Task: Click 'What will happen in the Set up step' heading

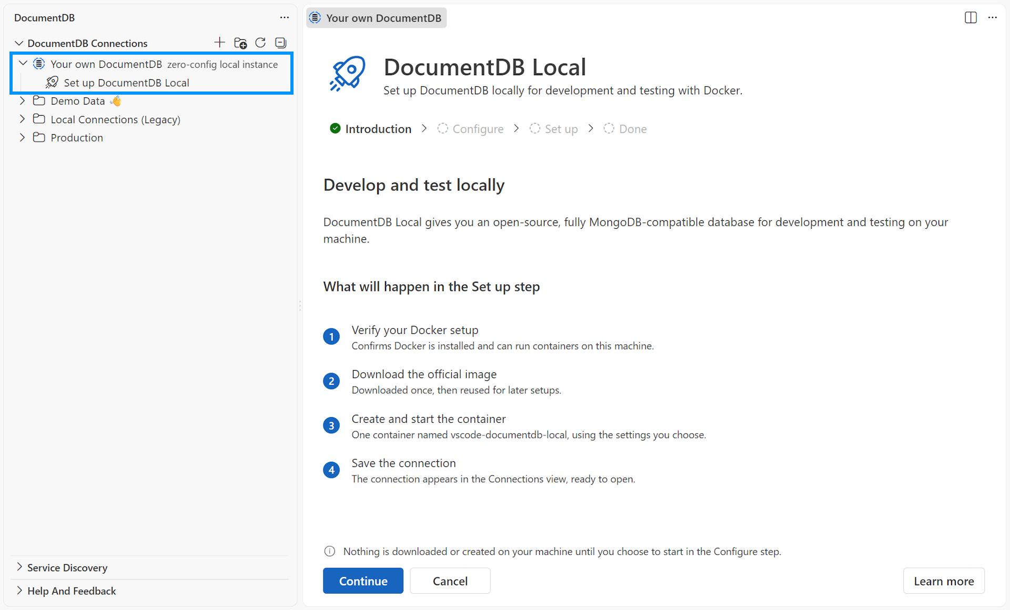Action: coord(431,287)
